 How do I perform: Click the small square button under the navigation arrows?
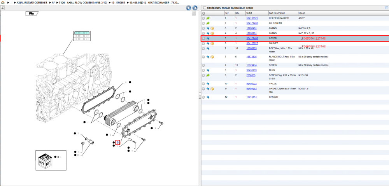pyautogui.click(x=194, y=14)
